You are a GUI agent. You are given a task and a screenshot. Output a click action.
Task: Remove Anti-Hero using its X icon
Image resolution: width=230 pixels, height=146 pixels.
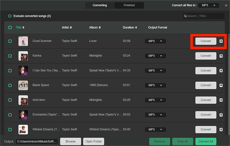pyautogui.click(x=221, y=100)
